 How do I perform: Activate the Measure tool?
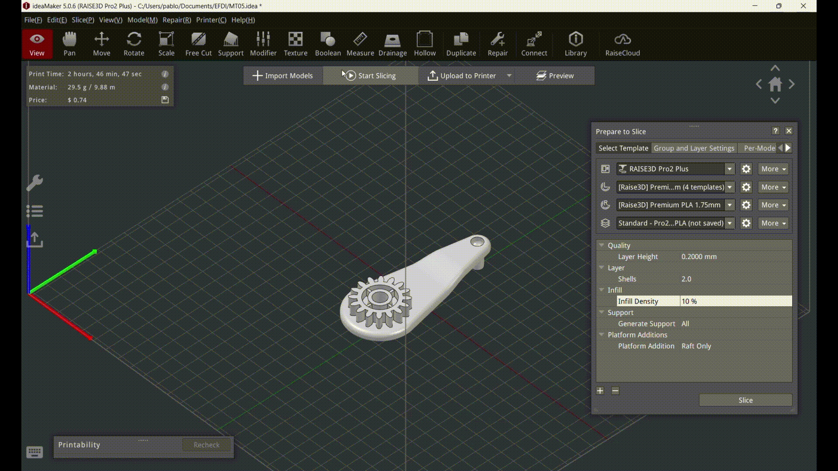360,44
